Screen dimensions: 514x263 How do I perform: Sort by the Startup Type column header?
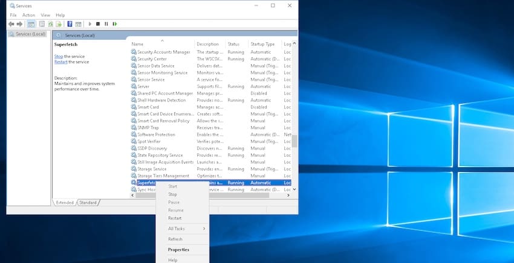(x=265, y=44)
